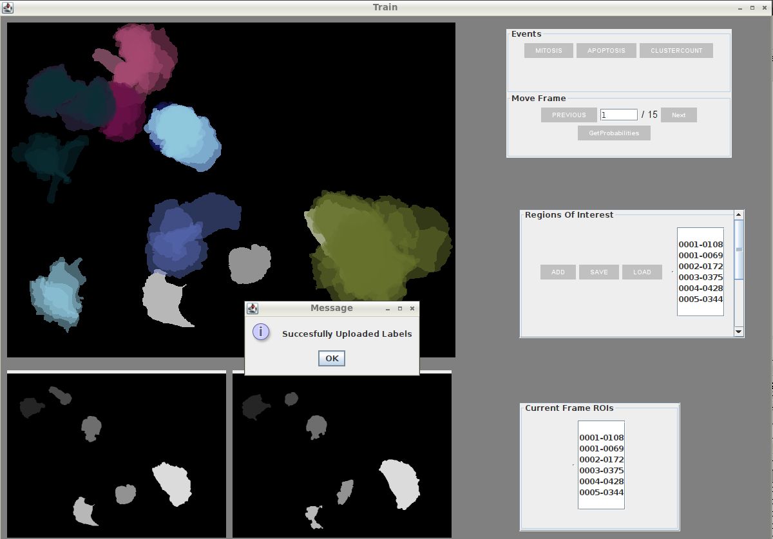Select 0001-0069 in Current Frame ROIs list

tap(602, 449)
